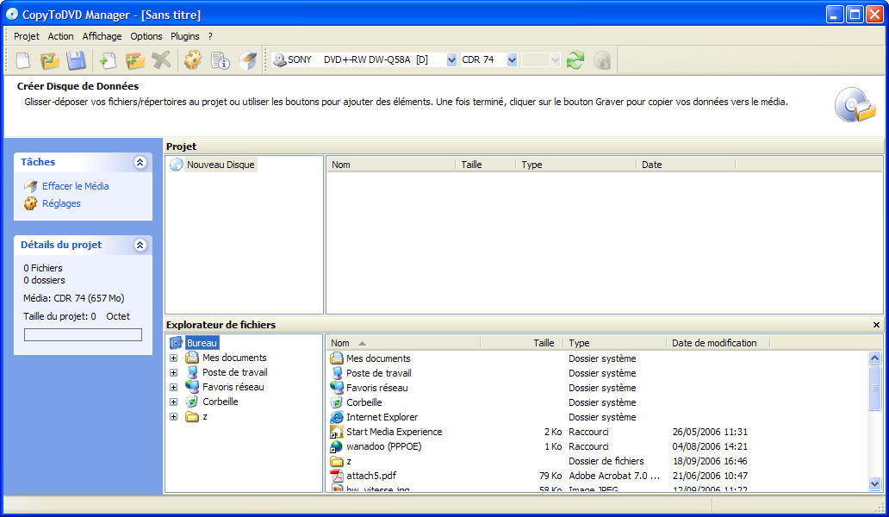Open the CDR 74 media type dropdown
This screenshot has height=517, width=889.
[x=512, y=60]
